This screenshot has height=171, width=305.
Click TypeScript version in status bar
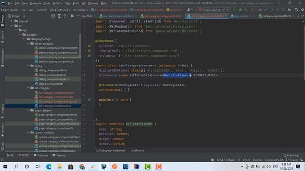pos(274,160)
